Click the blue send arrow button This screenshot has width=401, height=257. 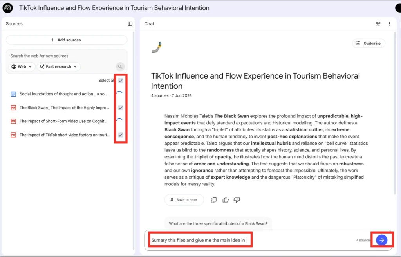point(381,240)
